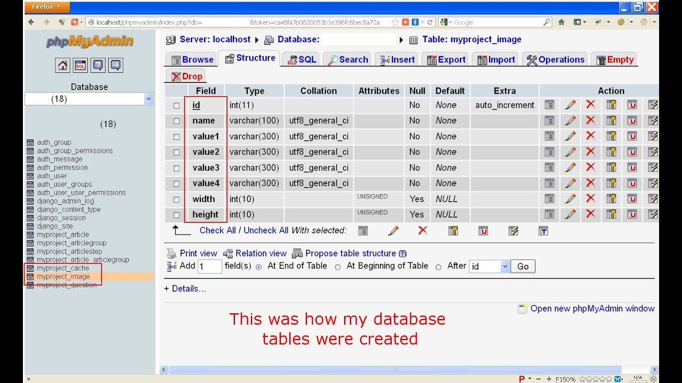
Task: Click the With selected primary key icon
Action: (x=453, y=230)
